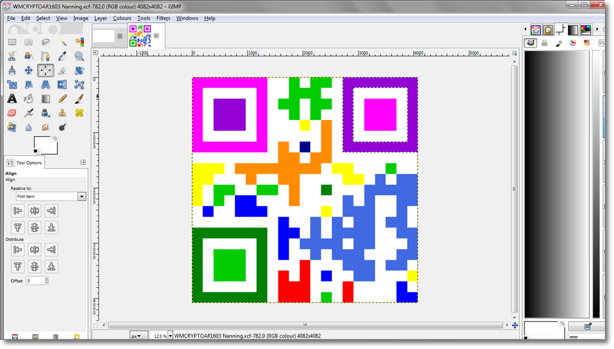Select the Eraser tool
This screenshot has width=614, height=349.
tap(12, 113)
